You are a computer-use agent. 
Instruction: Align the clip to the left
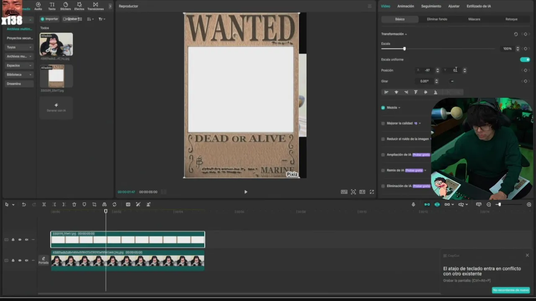click(x=386, y=92)
